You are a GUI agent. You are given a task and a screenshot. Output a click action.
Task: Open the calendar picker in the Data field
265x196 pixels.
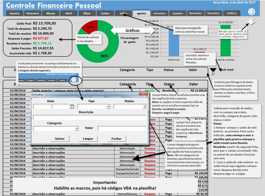tap(72, 106)
